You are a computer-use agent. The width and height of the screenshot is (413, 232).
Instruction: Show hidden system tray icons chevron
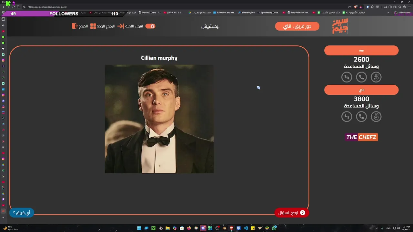pyautogui.click(x=378, y=228)
